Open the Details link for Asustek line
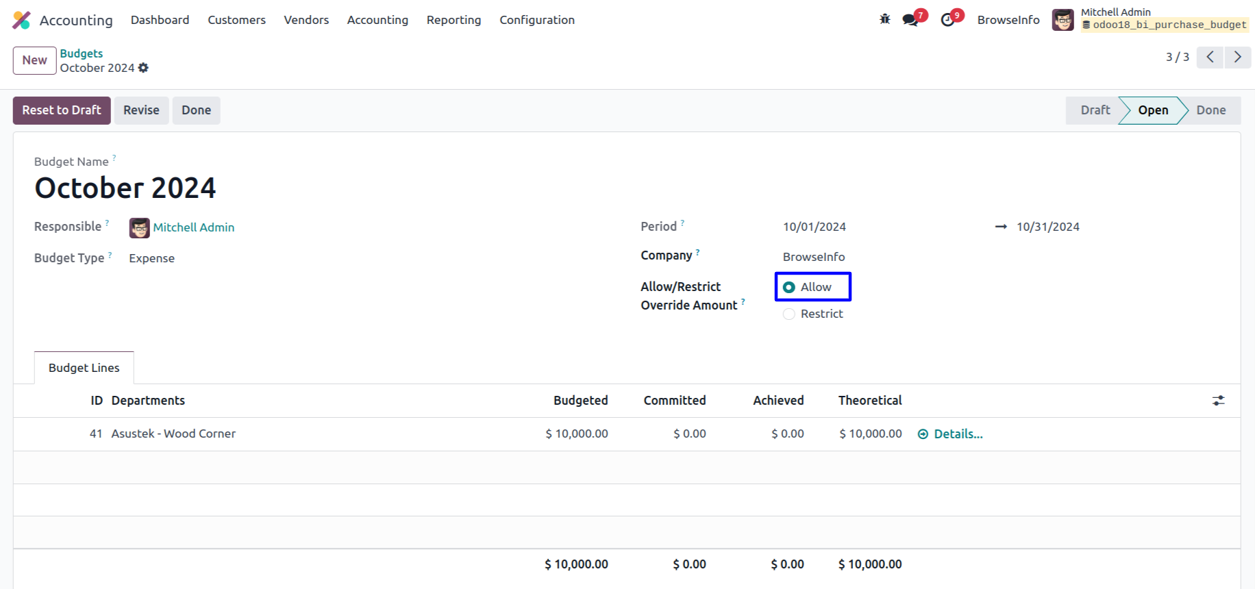This screenshot has width=1255, height=589. coord(957,434)
